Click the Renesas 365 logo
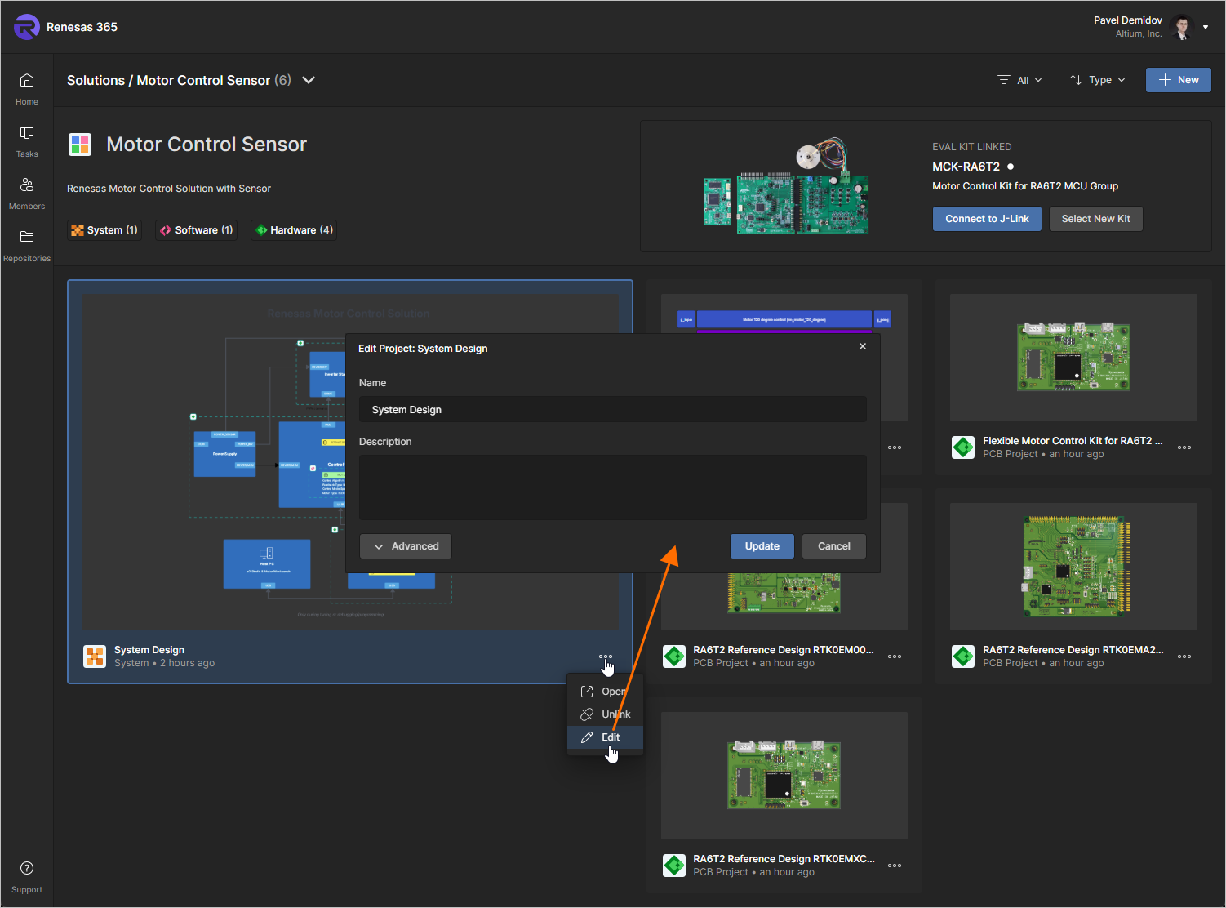The width and height of the screenshot is (1226, 908). [x=27, y=27]
